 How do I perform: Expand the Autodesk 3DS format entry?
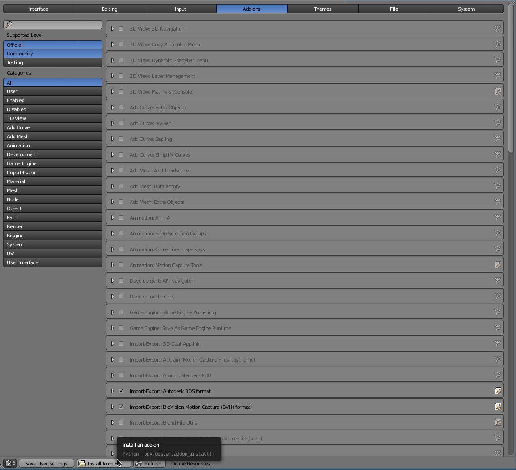[x=113, y=391]
